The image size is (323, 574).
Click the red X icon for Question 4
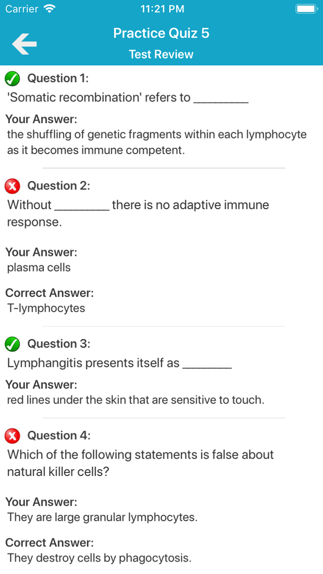click(12, 436)
